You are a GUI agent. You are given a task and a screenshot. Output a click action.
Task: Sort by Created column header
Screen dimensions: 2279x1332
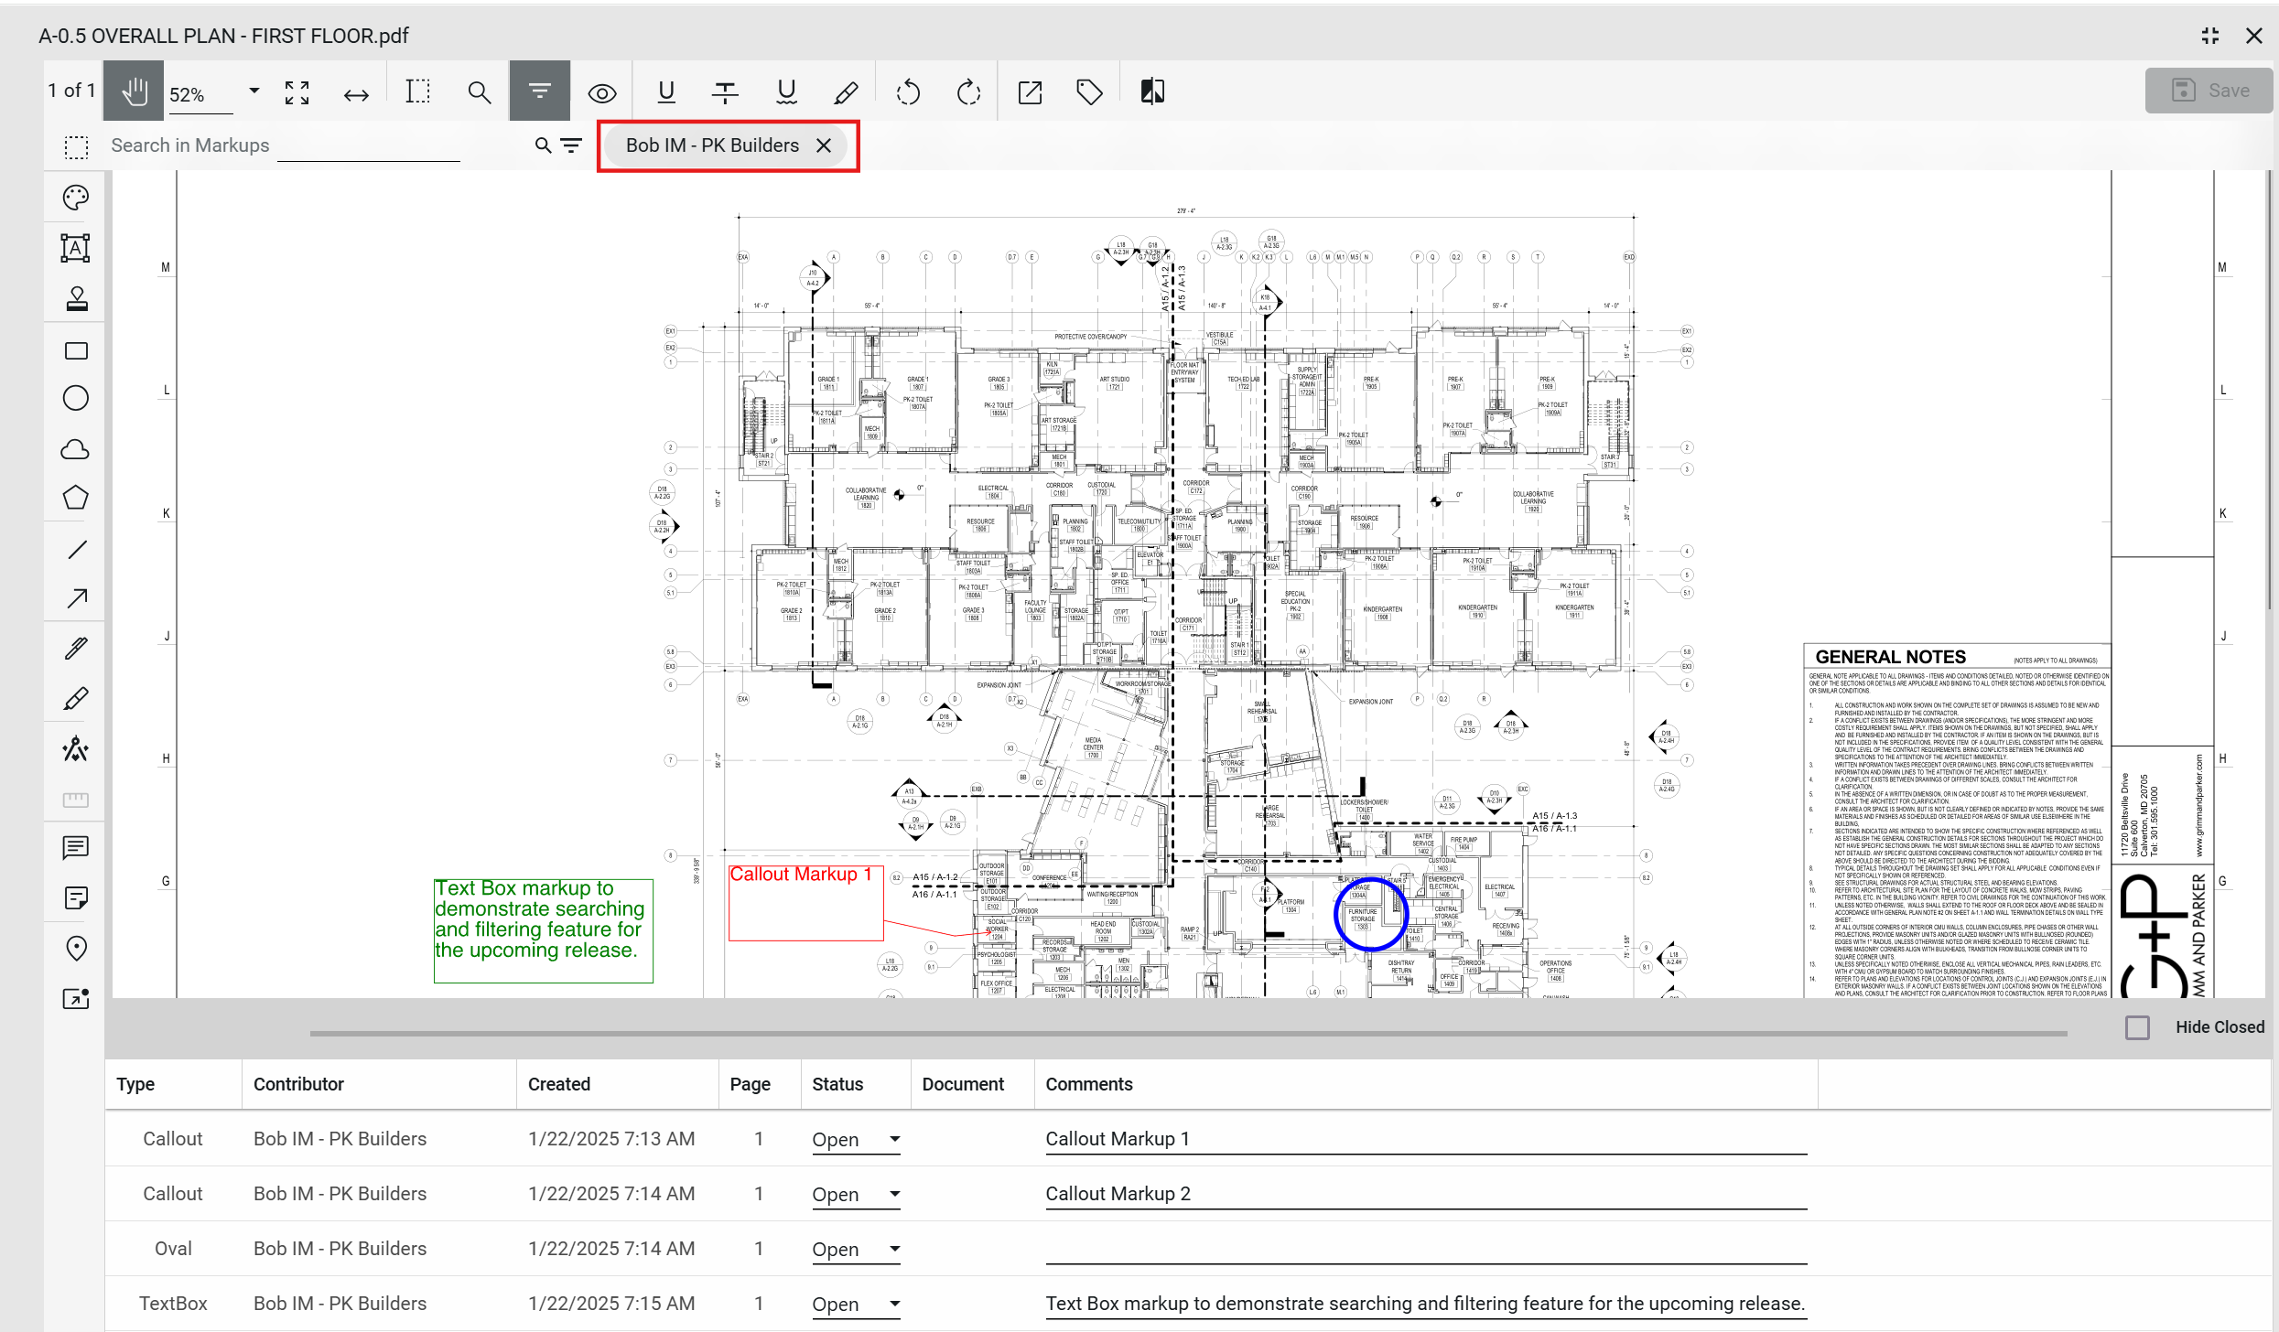pos(558,1084)
